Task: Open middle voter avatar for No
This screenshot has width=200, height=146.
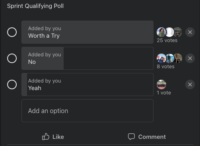Action: pyautogui.click(x=170, y=58)
